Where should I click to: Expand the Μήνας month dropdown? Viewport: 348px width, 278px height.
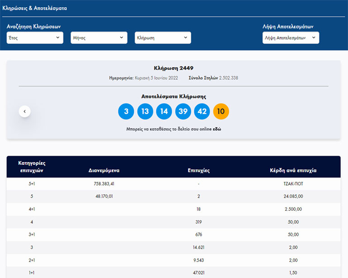click(x=99, y=38)
